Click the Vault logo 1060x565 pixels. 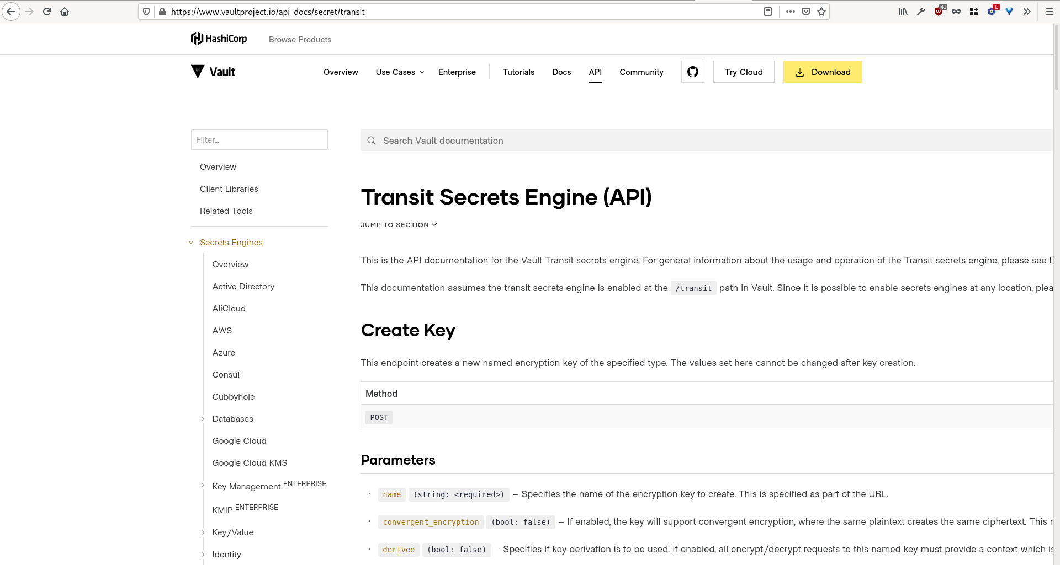point(213,72)
